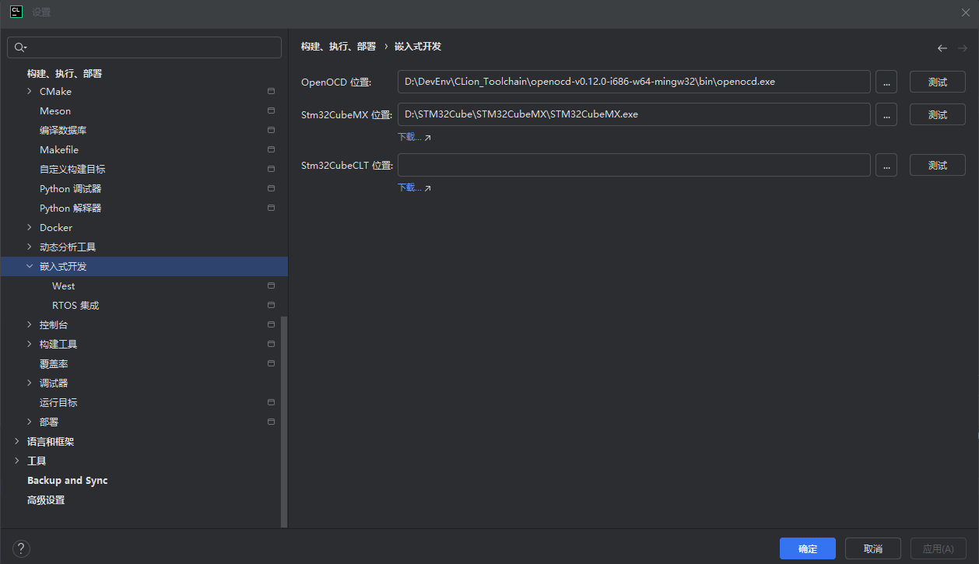Click the project-level icon beside Makefile
Screen dimensions: 979x564
tap(271, 149)
